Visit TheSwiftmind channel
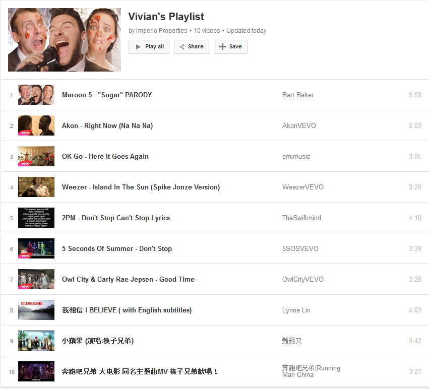The image size is (429, 389). pos(302,218)
